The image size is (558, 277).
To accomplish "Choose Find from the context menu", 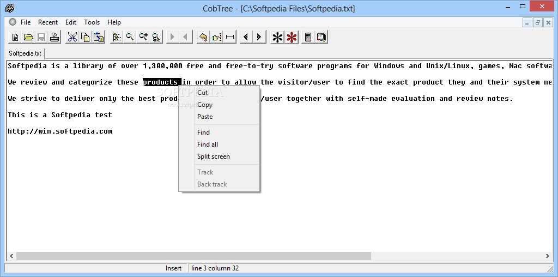I will (219, 133).
